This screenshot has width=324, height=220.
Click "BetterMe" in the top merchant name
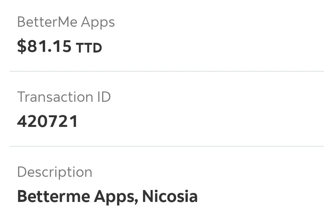[47, 22]
